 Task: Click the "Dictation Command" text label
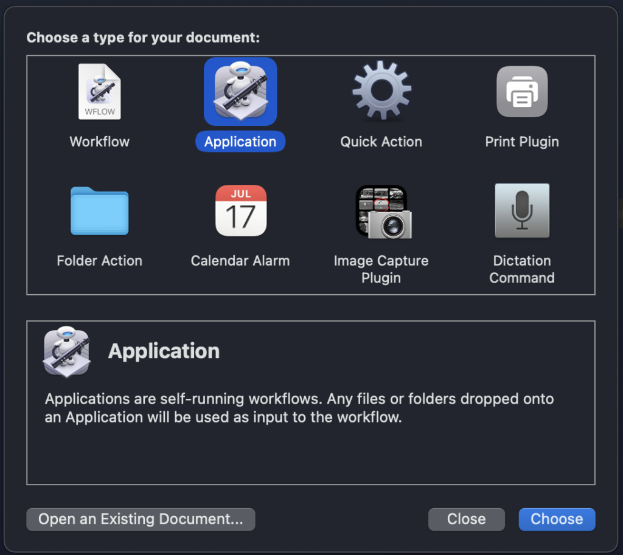coord(522,269)
